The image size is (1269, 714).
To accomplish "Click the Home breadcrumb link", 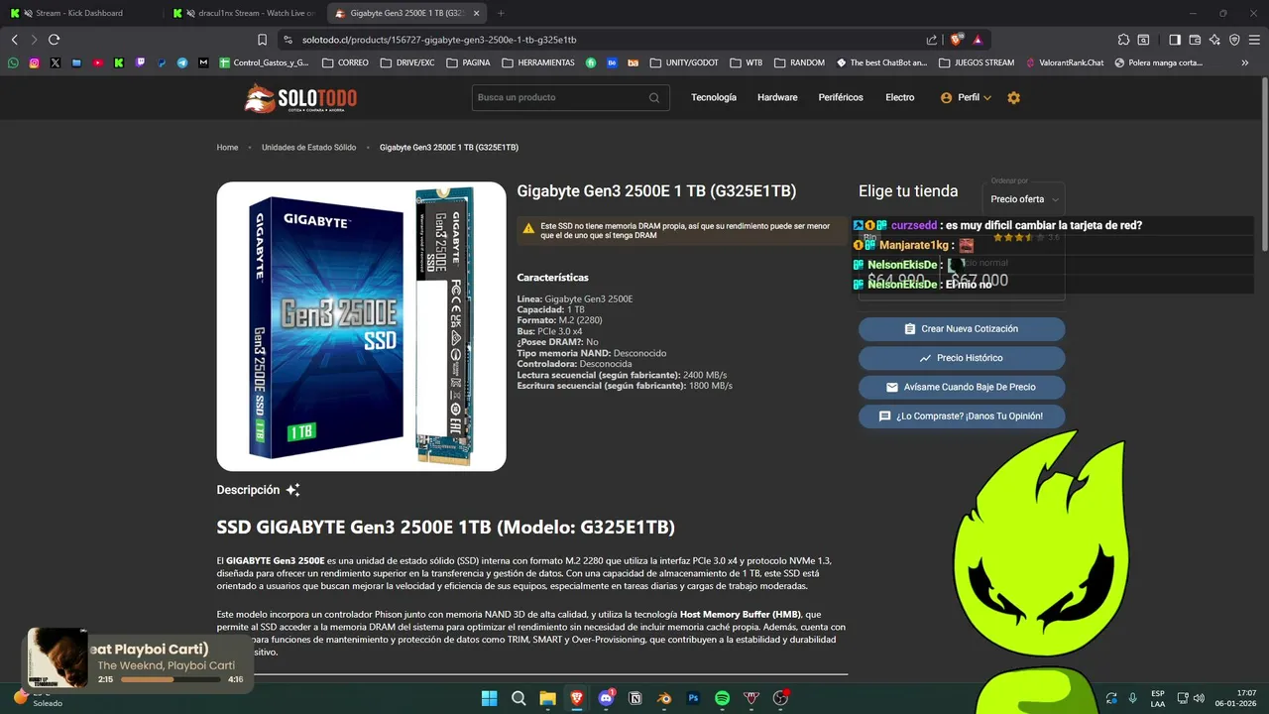I will tap(227, 148).
